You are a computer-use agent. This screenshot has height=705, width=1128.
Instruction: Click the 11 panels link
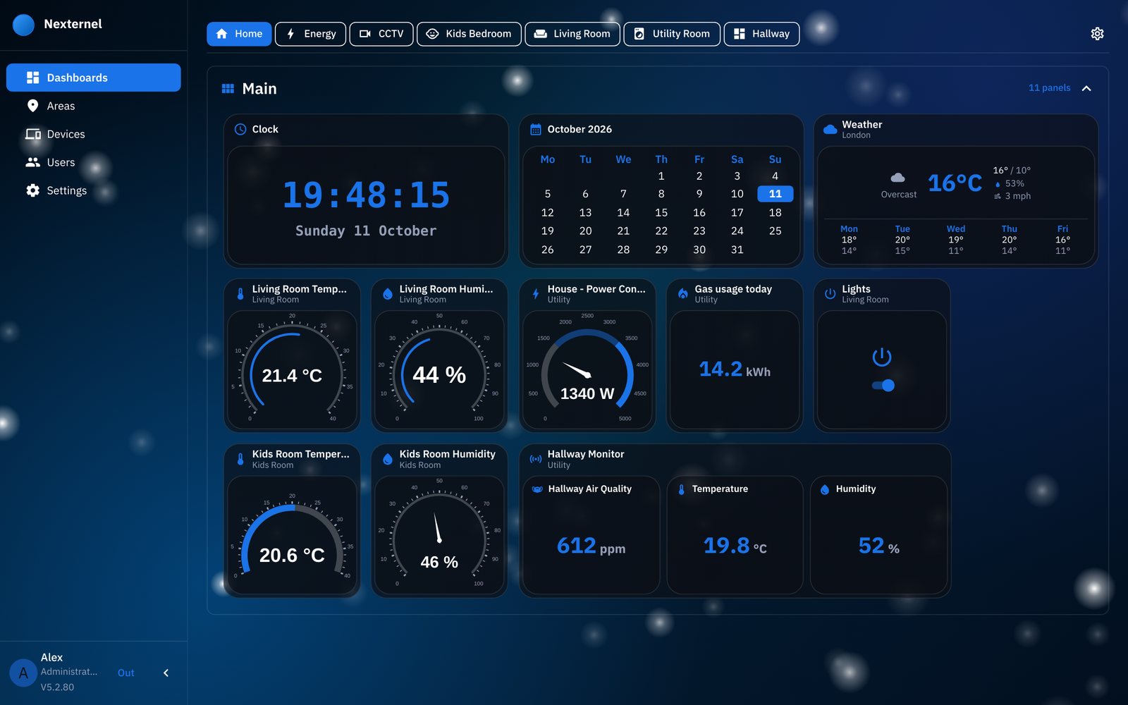point(1049,88)
